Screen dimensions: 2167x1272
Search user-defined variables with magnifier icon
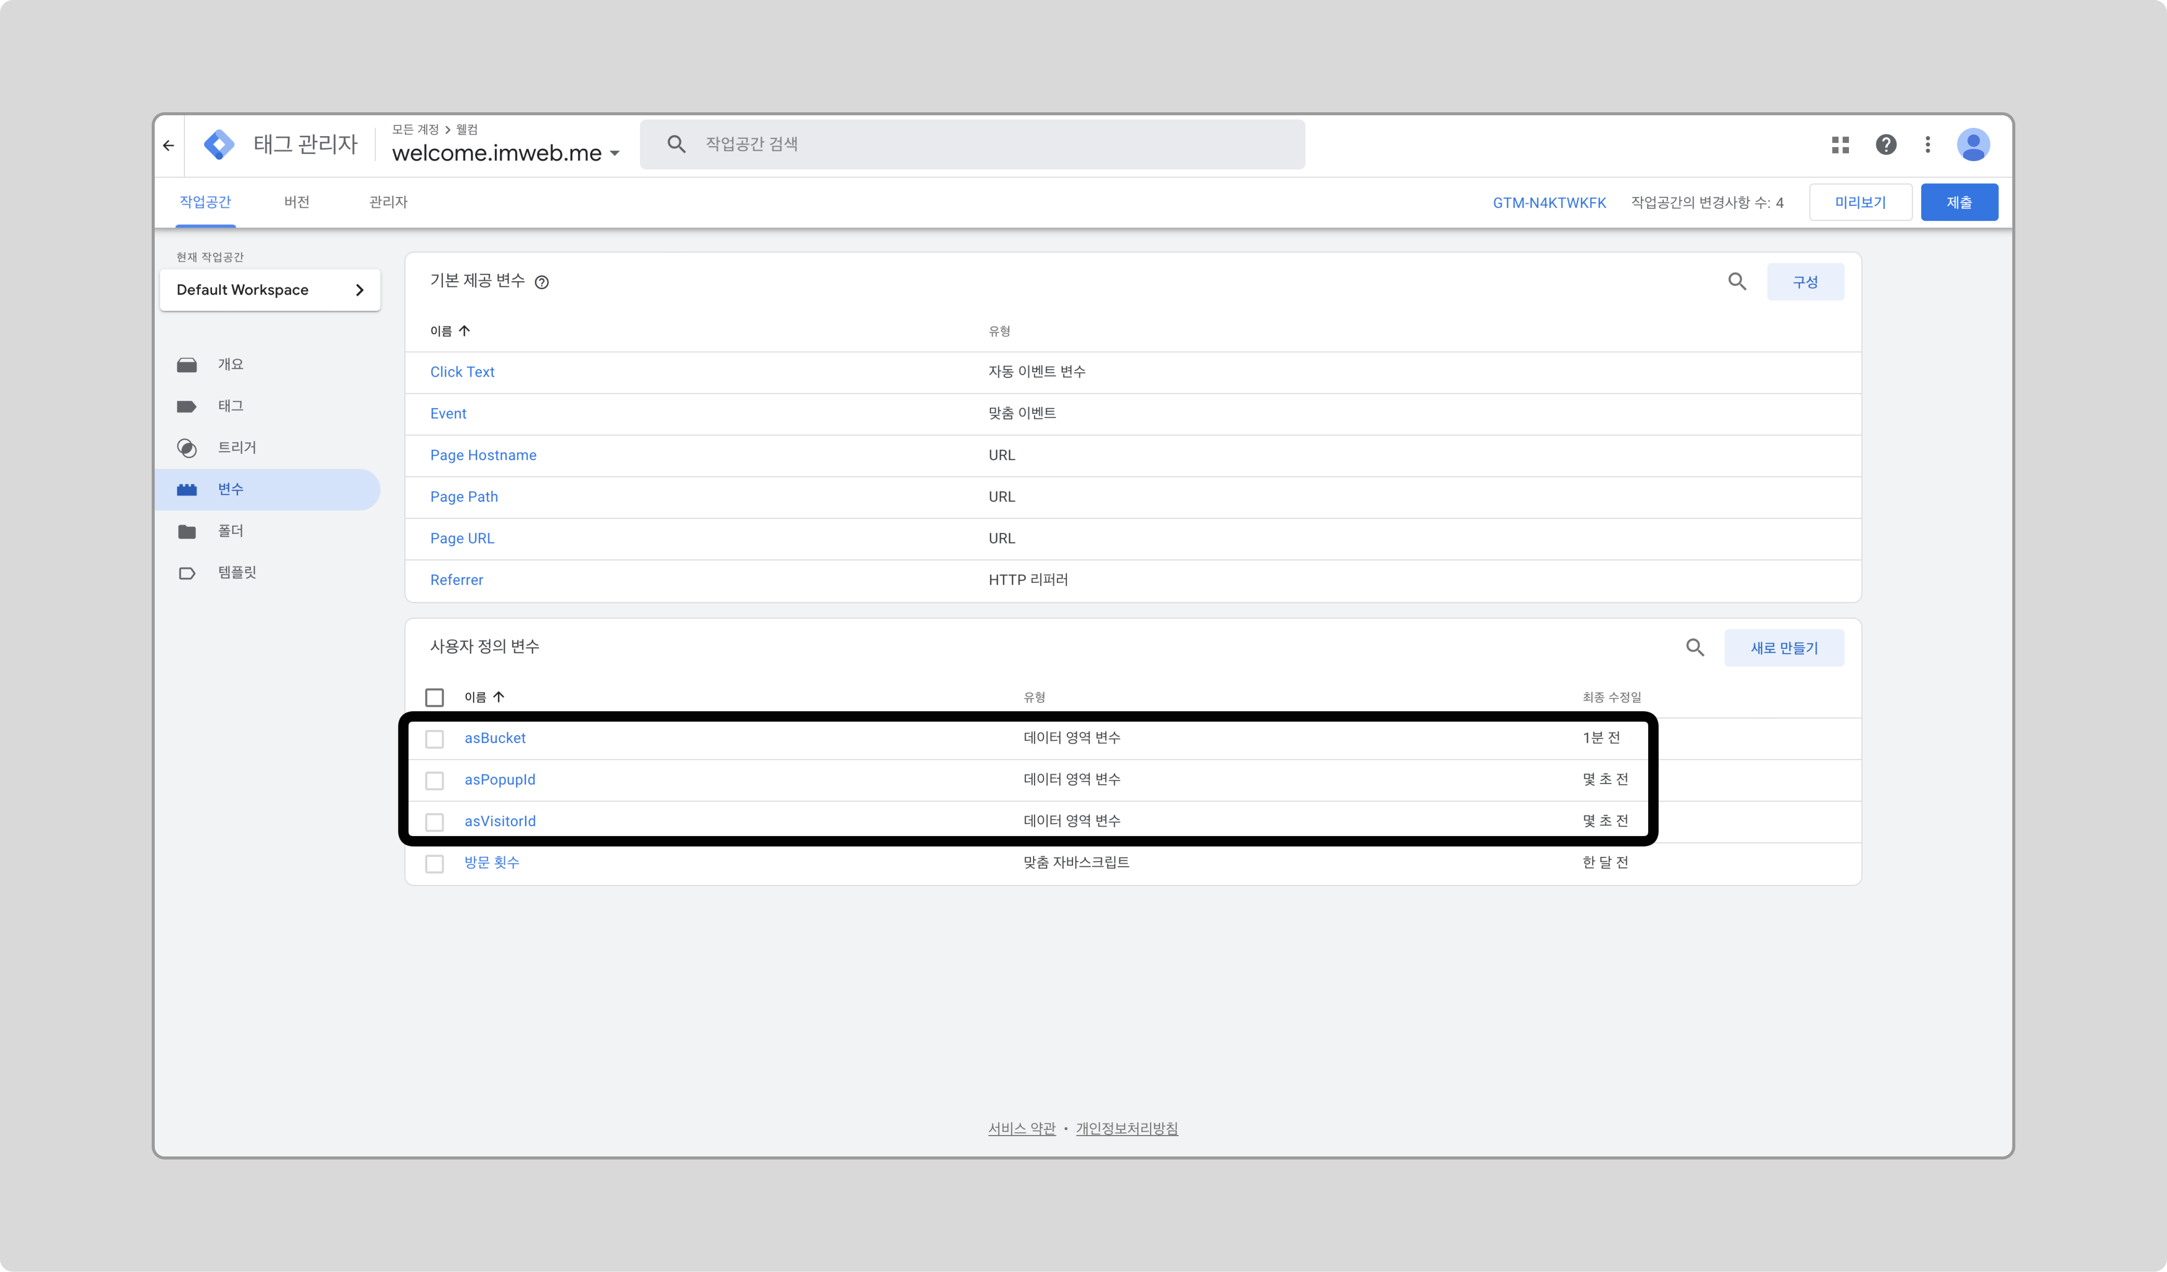click(x=1695, y=647)
